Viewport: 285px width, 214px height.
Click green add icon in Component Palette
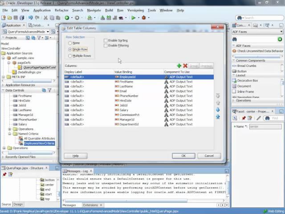[x=280, y=39]
